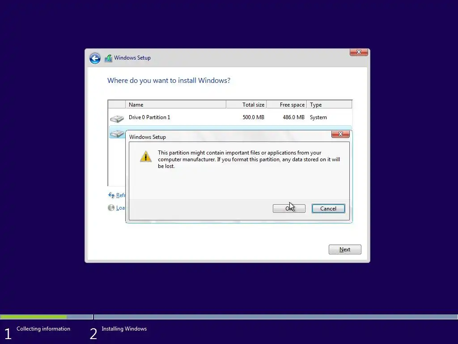Screen dimensions: 458x344
Task: Click the Next button
Action: pyautogui.click(x=345, y=249)
